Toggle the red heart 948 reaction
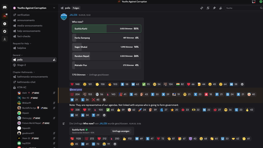Screen dimensions: 263x148 point(75,84)
